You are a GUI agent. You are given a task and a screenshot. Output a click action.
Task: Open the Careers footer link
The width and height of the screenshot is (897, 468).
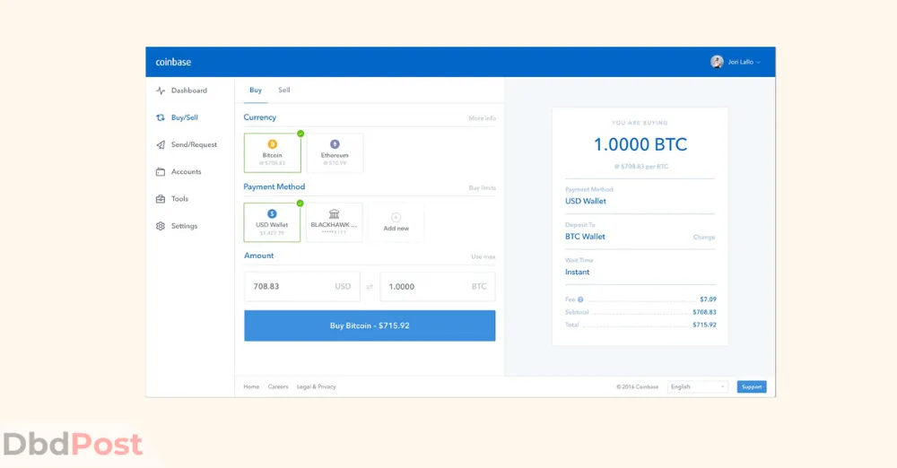[x=278, y=386]
